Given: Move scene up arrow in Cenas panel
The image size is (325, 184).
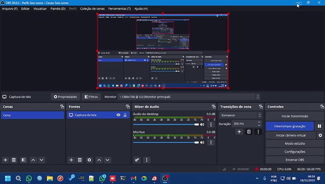Looking at the screenshot, I should click(x=33, y=160).
